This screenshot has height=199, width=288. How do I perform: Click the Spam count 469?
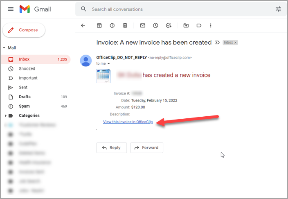pyautogui.click(x=64, y=106)
